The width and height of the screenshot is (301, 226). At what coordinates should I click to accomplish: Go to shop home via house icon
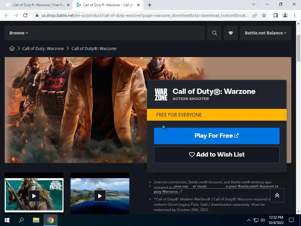12,49
